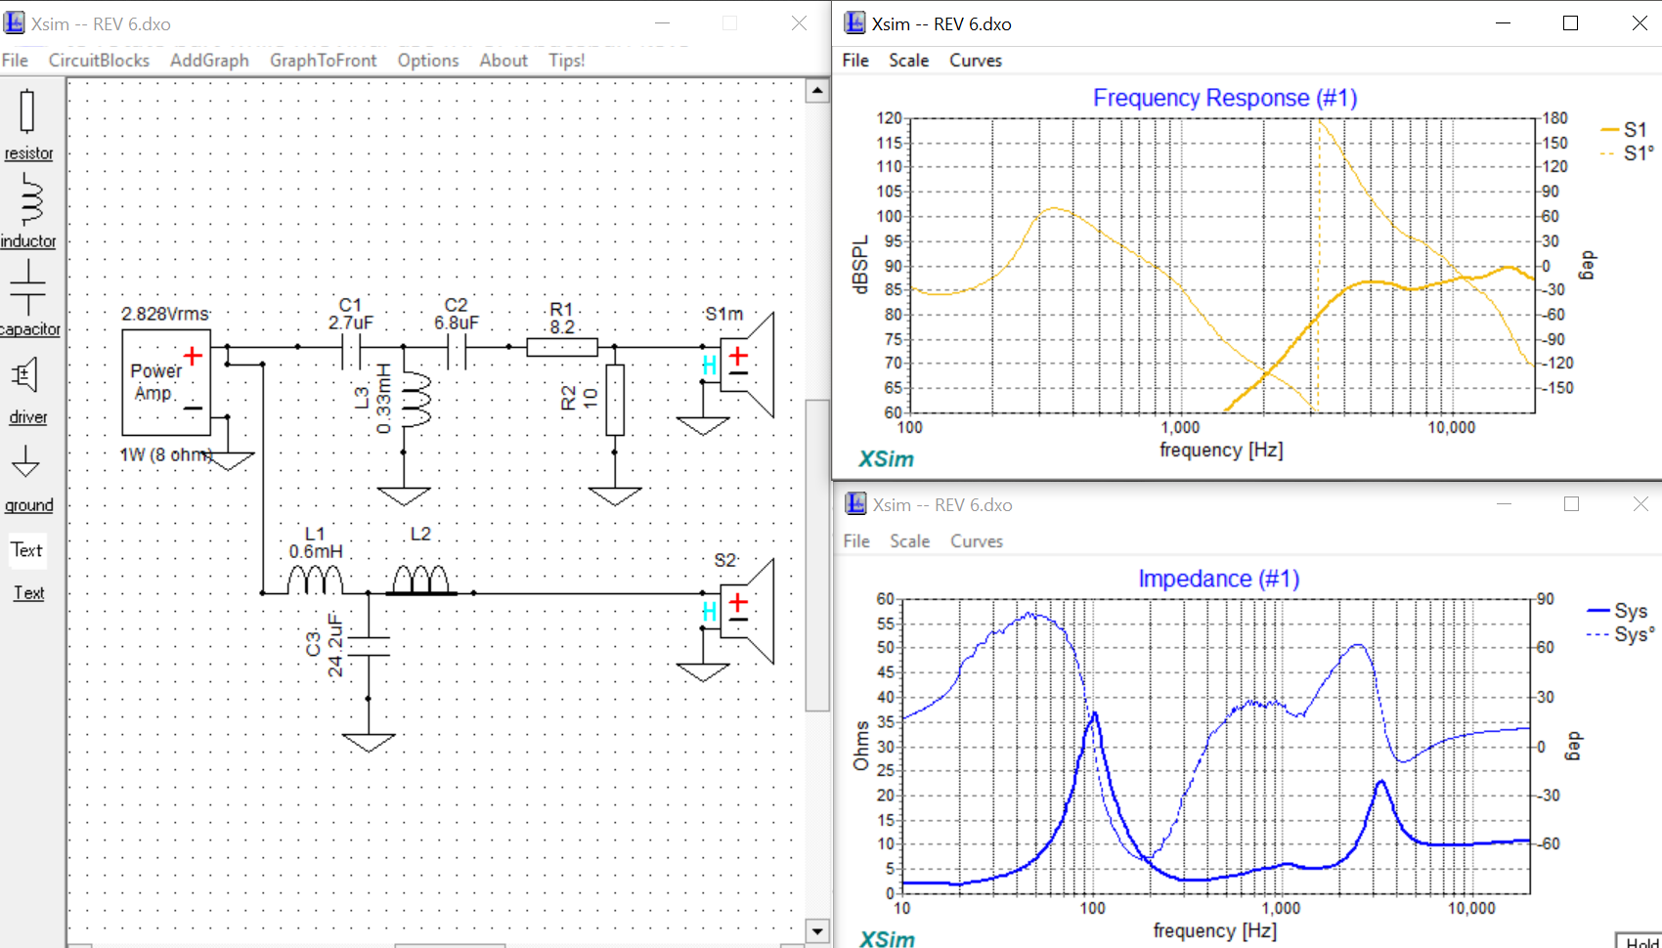Click the S1° phase legend entry
The width and height of the screenshot is (1662, 948).
tap(1627, 153)
